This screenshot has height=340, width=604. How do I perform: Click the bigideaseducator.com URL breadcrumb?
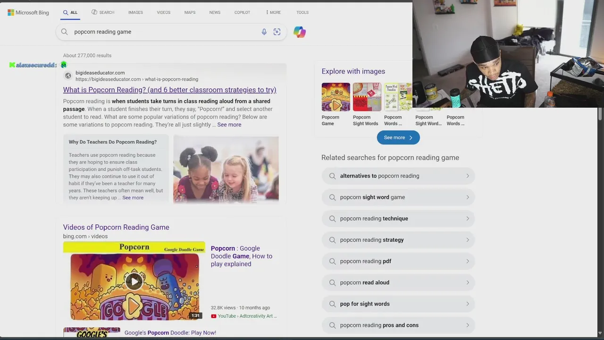(x=137, y=79)
